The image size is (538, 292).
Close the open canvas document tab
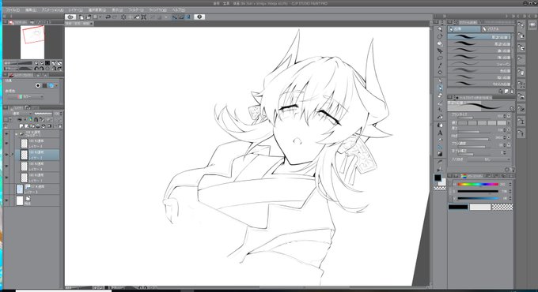[91, 24]
